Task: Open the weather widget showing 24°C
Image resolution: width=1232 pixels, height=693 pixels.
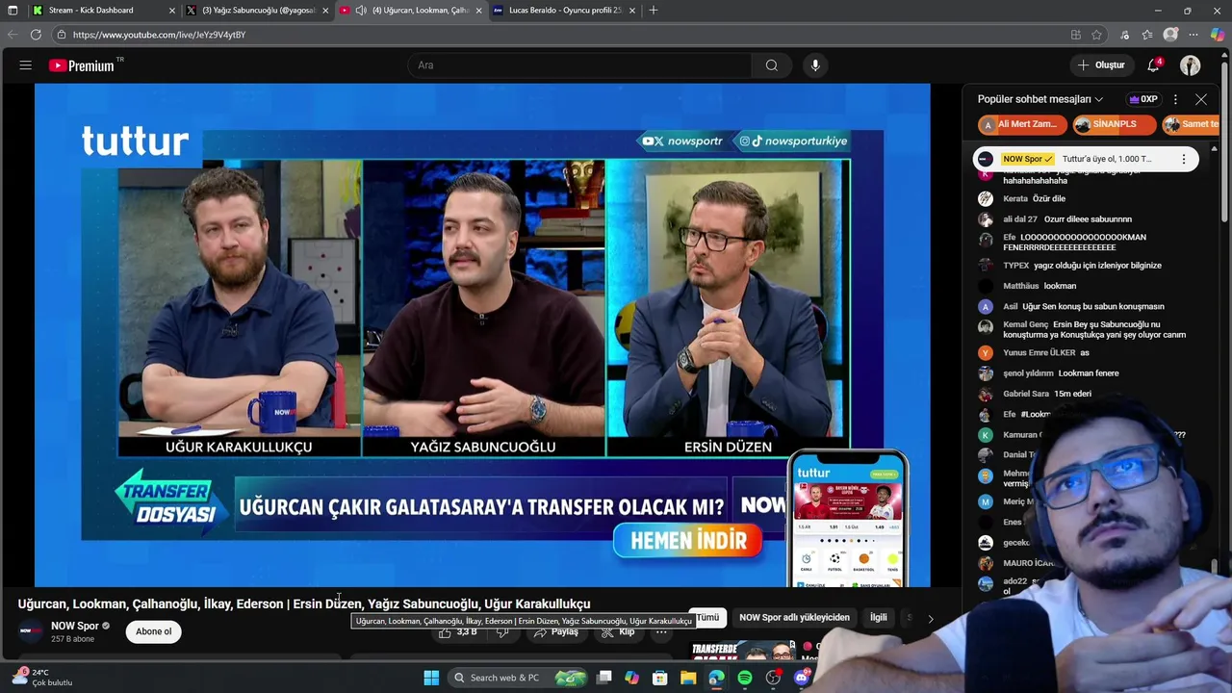Action: [40, 678]
